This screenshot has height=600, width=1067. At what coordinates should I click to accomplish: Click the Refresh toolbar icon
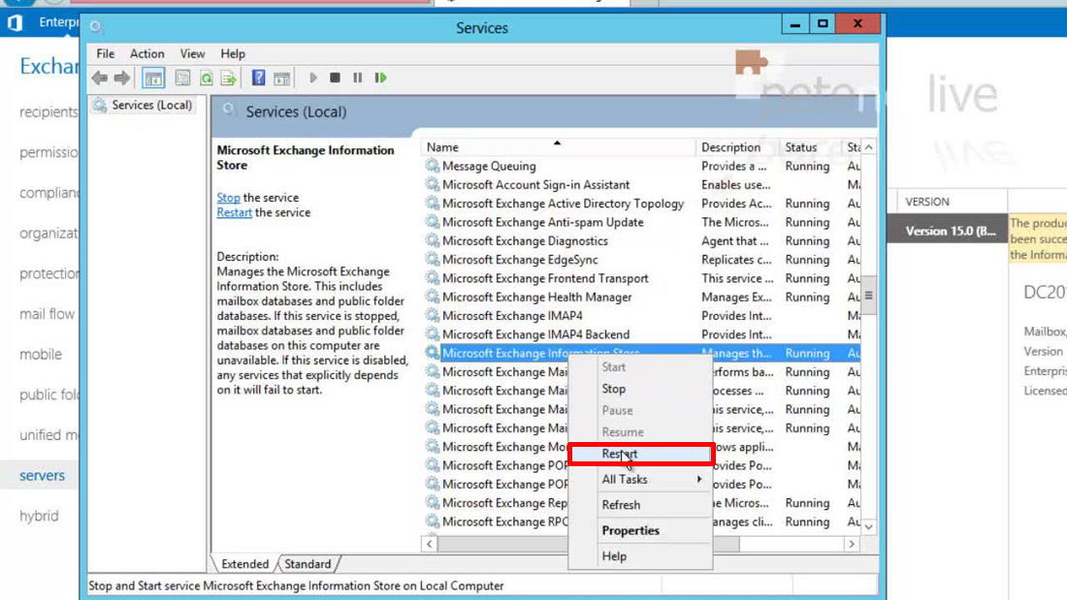(207, 79)
